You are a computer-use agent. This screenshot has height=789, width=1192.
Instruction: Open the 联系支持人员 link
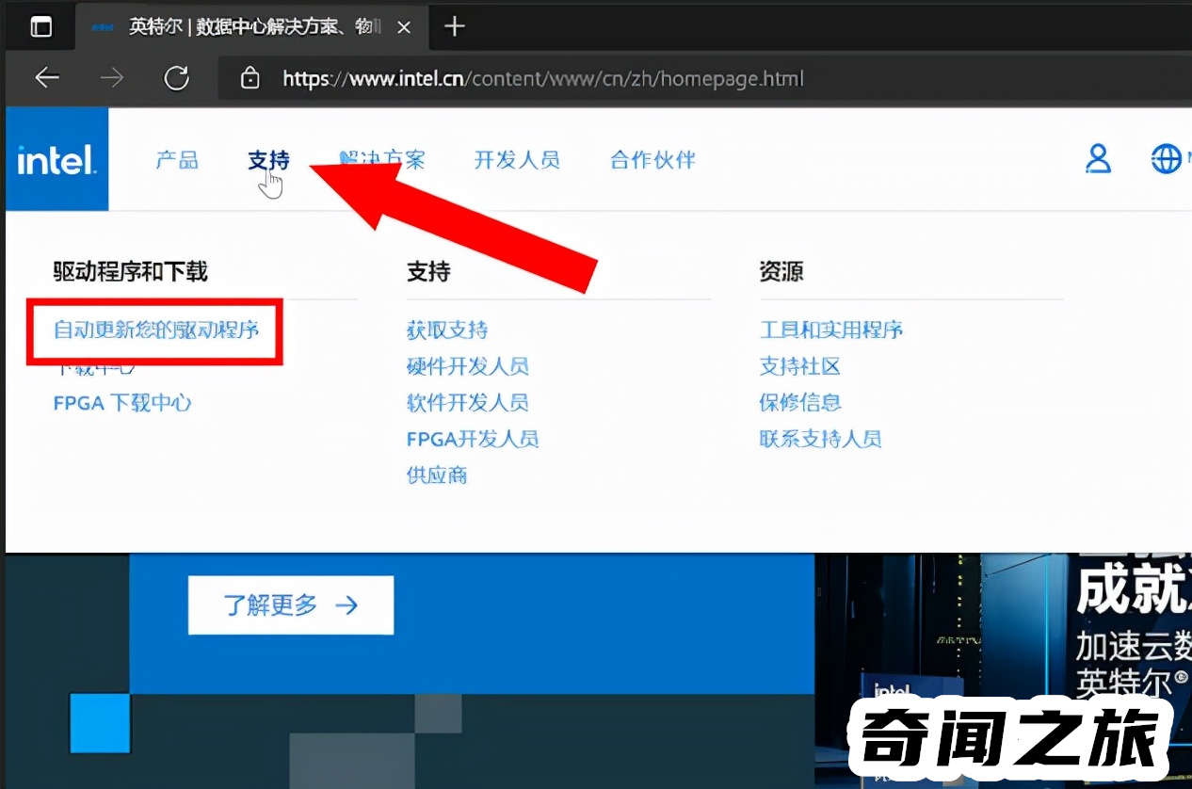tap(821, 439)
